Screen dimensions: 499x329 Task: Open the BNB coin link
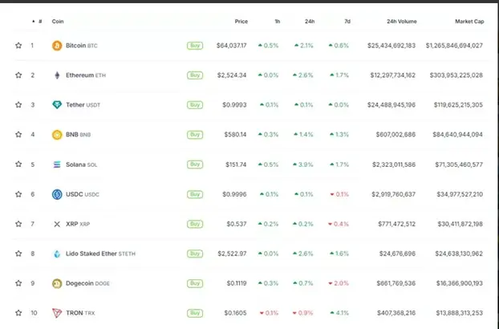[78, 134]
